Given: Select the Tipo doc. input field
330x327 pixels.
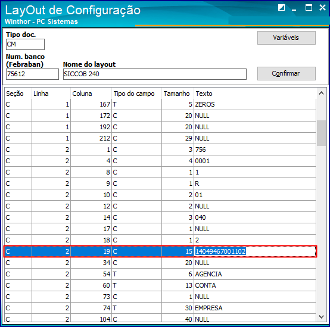Looking at the screenshot, I should pos(25,44).
